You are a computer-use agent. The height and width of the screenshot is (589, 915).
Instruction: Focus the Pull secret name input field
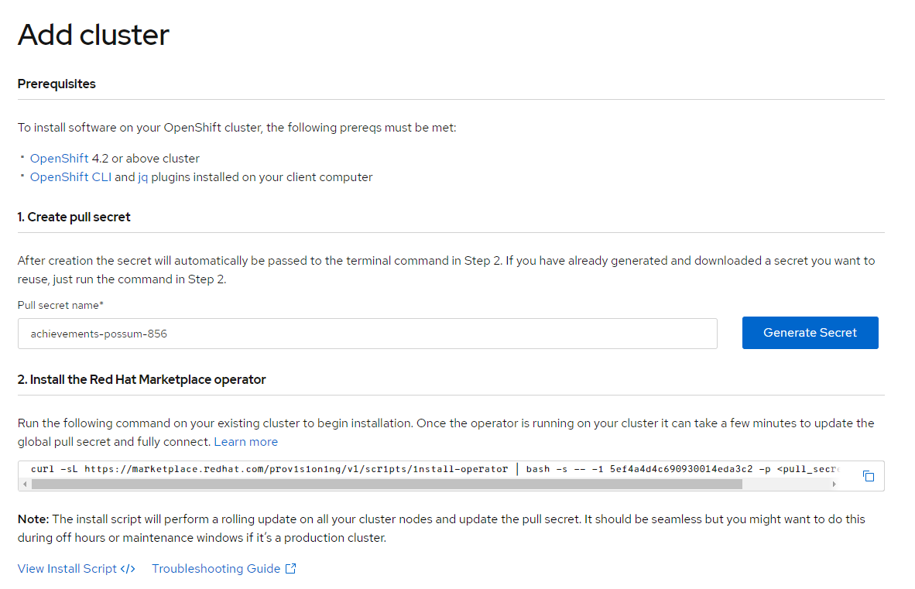coord(367,334)
